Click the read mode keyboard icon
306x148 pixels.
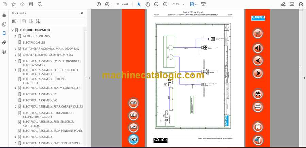[x=203, y=4]
